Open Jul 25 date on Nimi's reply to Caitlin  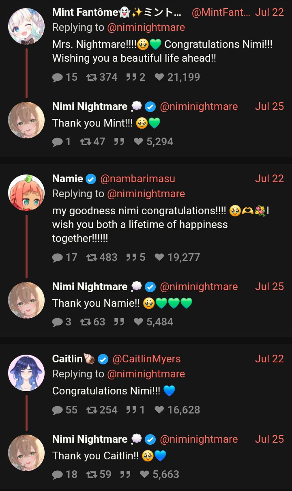pos(269,439)
